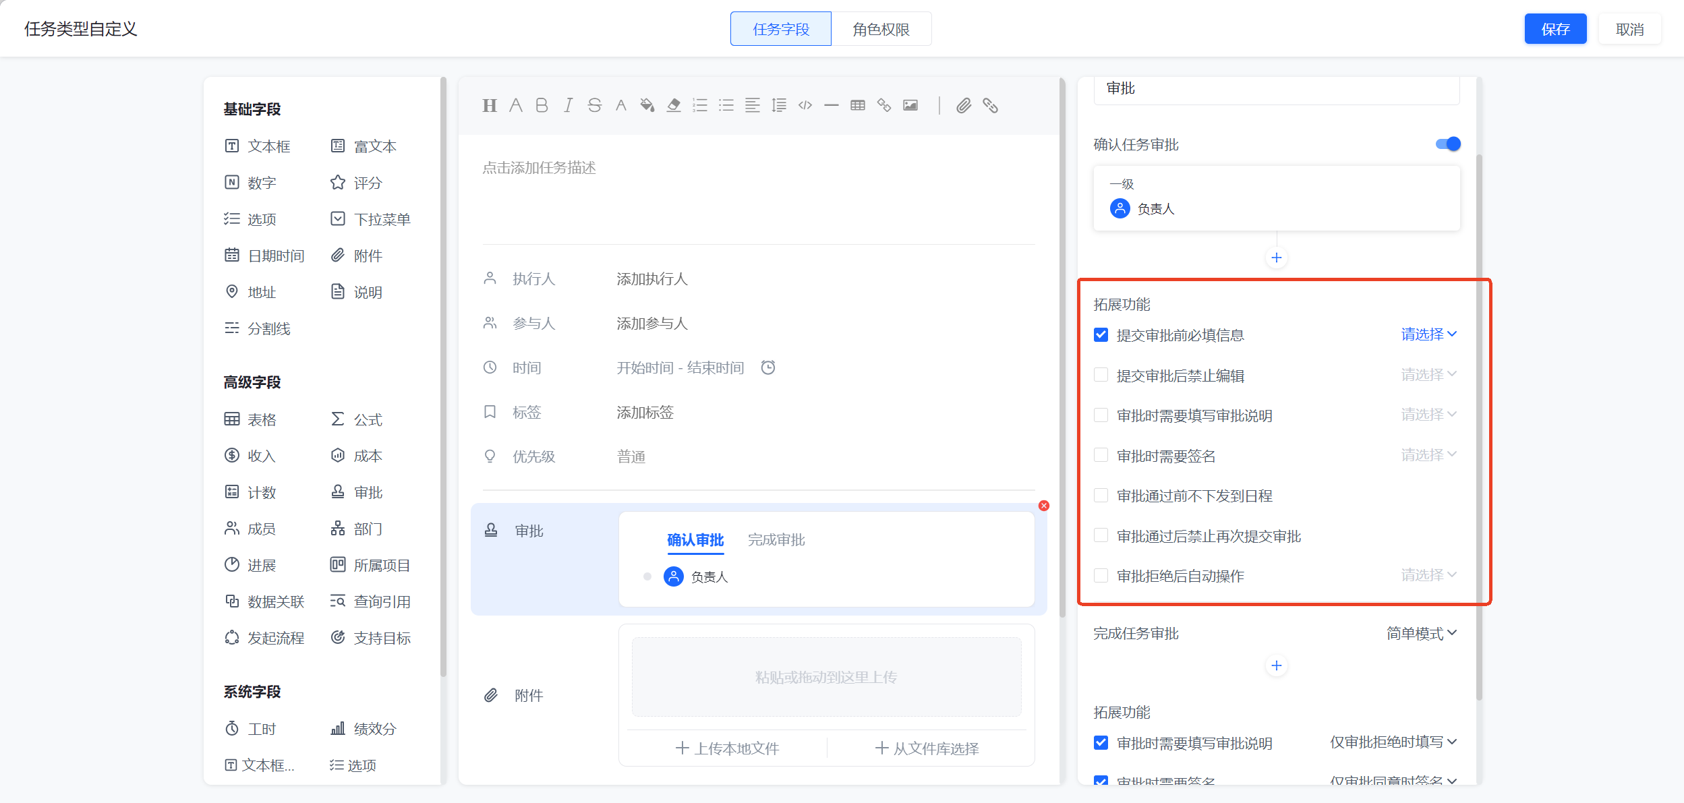
Task: Open 仅审批拒绝时填写 dropdown
Action: pos(1393,742)
